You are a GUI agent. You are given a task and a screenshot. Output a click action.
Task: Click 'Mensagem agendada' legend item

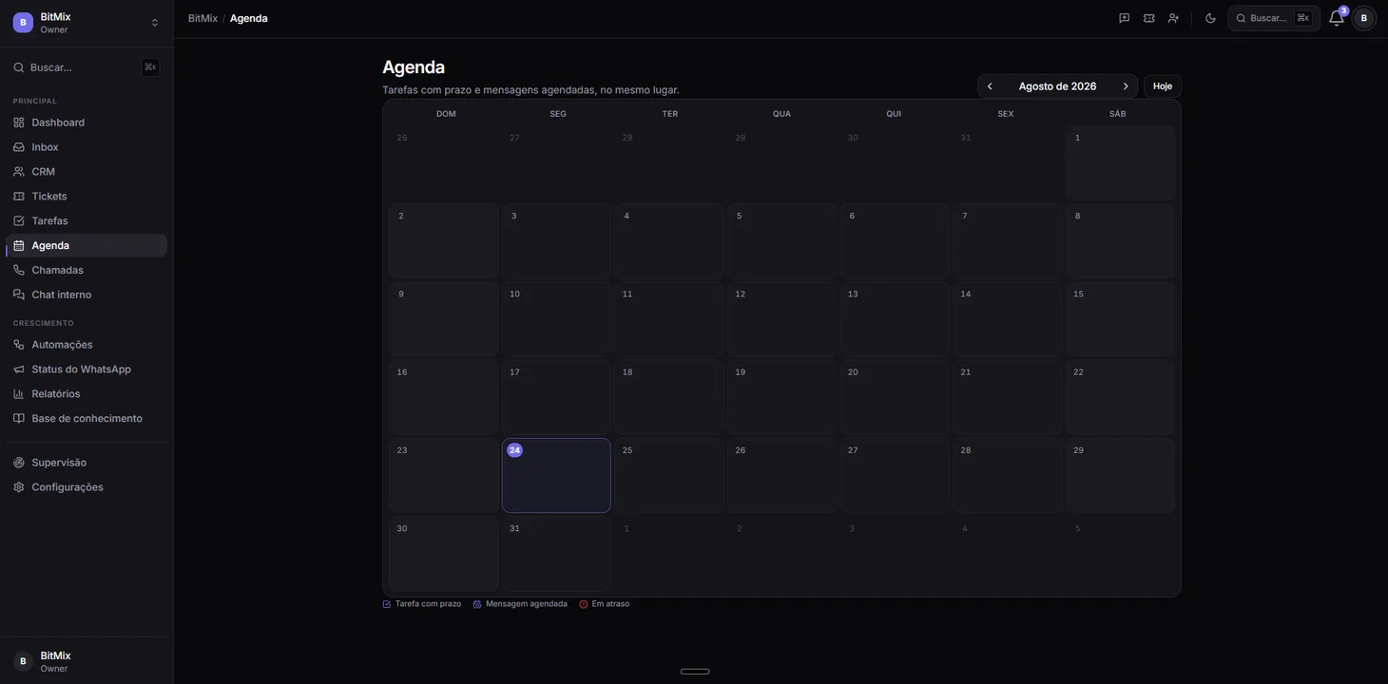pyautogui.click(x=520, y=604)
